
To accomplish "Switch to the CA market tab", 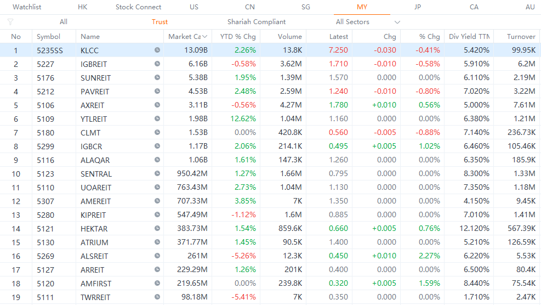I will (x=474, y=7).
